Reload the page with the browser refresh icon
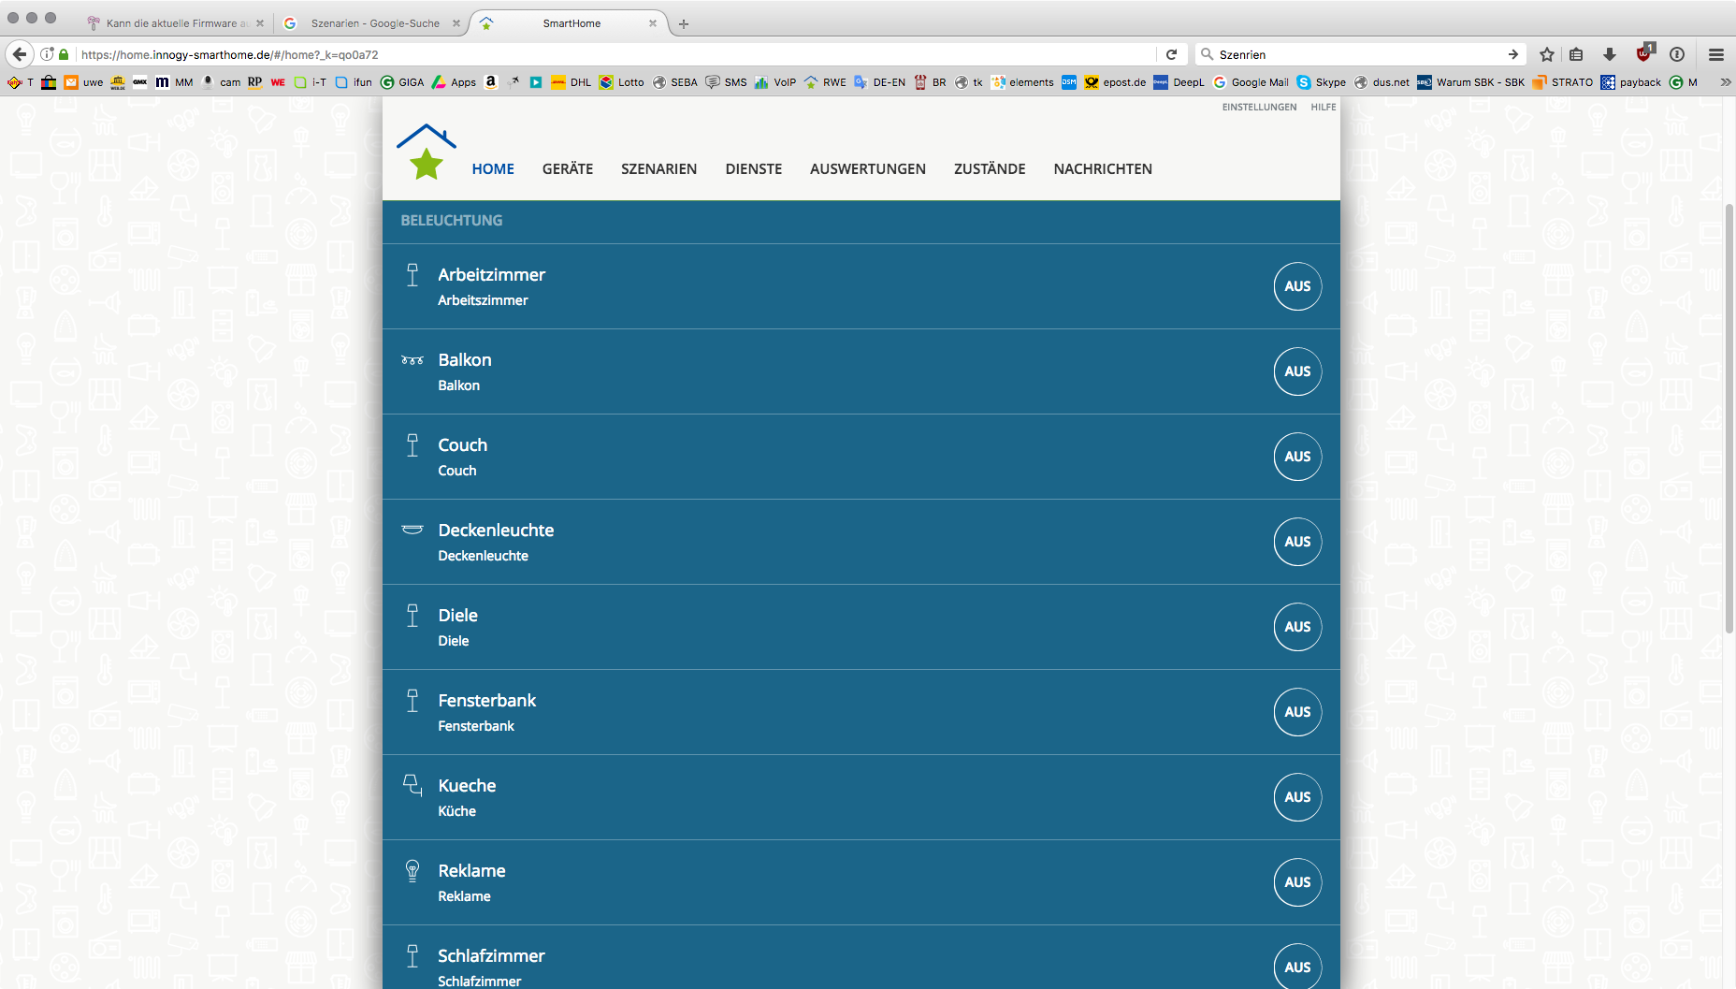 coord(1171,54)
